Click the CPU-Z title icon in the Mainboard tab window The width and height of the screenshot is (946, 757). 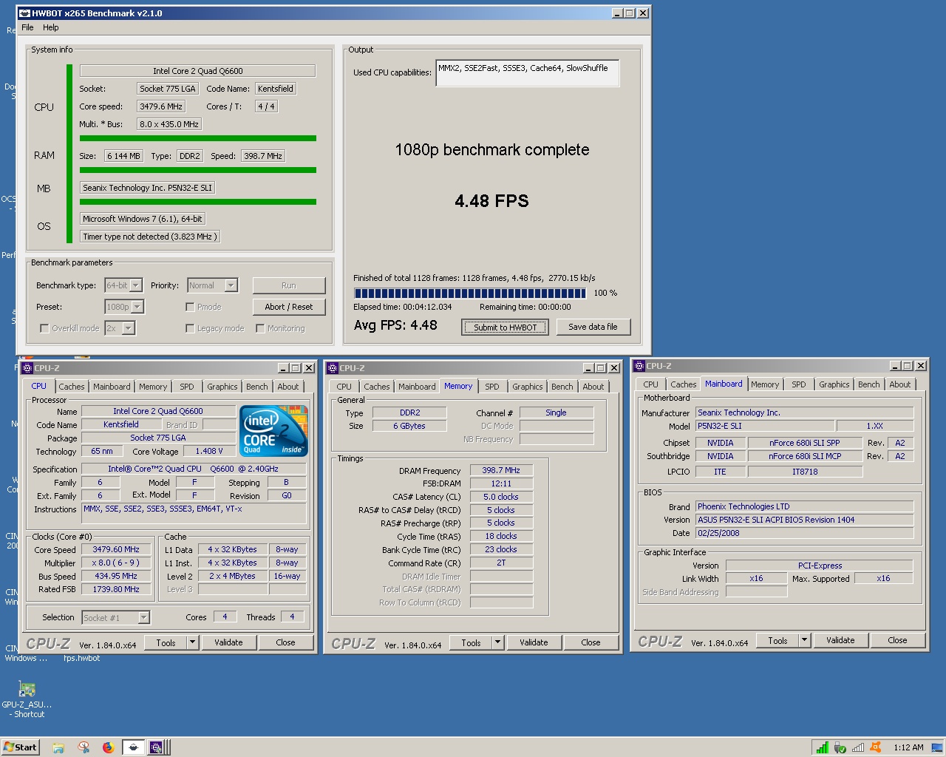[639, 365]
